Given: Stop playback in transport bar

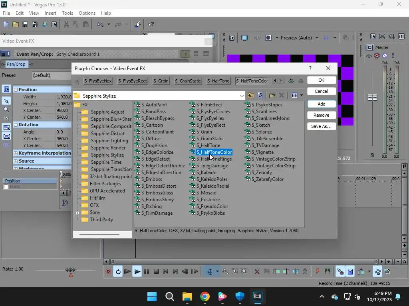Looking at the screenshot, I should [156, 271].
